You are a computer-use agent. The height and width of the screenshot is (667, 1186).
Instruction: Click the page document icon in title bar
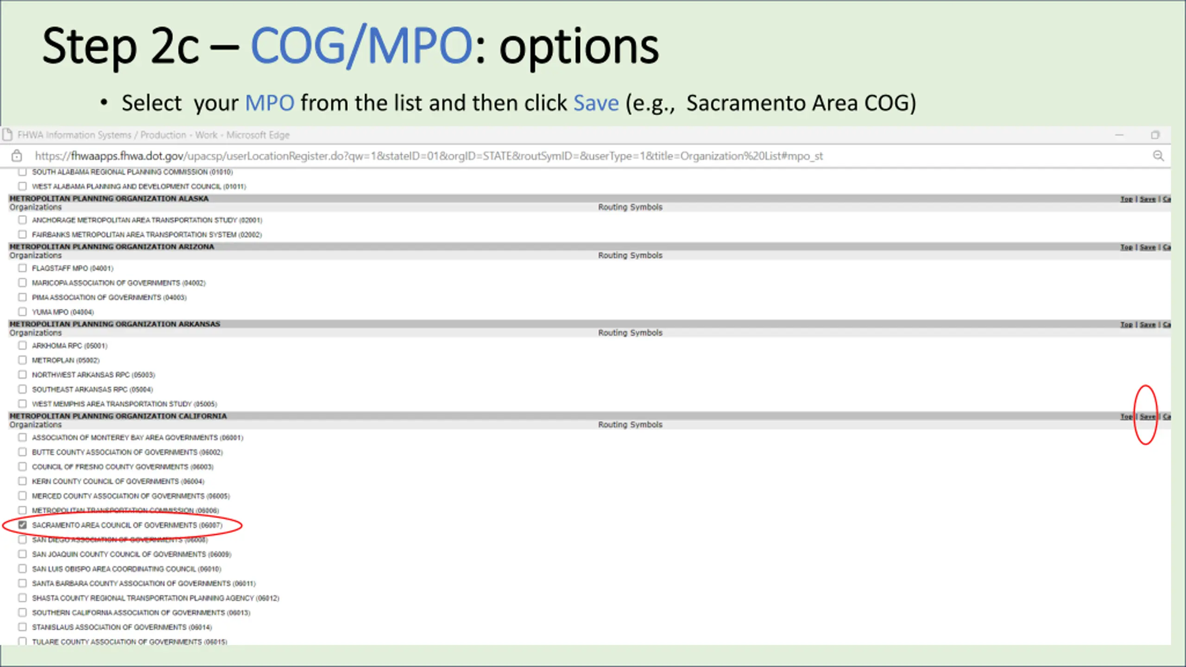click(x=7, y=135)
